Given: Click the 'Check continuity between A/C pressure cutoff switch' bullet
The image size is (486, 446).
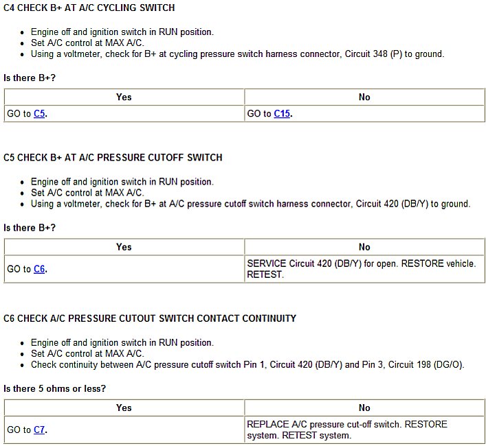Looking at the screenshot, I should click(x=247, y=364).
